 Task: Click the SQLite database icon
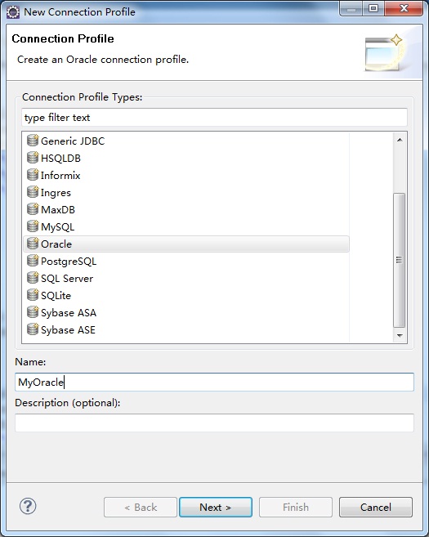pyautogui.click(x=33, y=294)
